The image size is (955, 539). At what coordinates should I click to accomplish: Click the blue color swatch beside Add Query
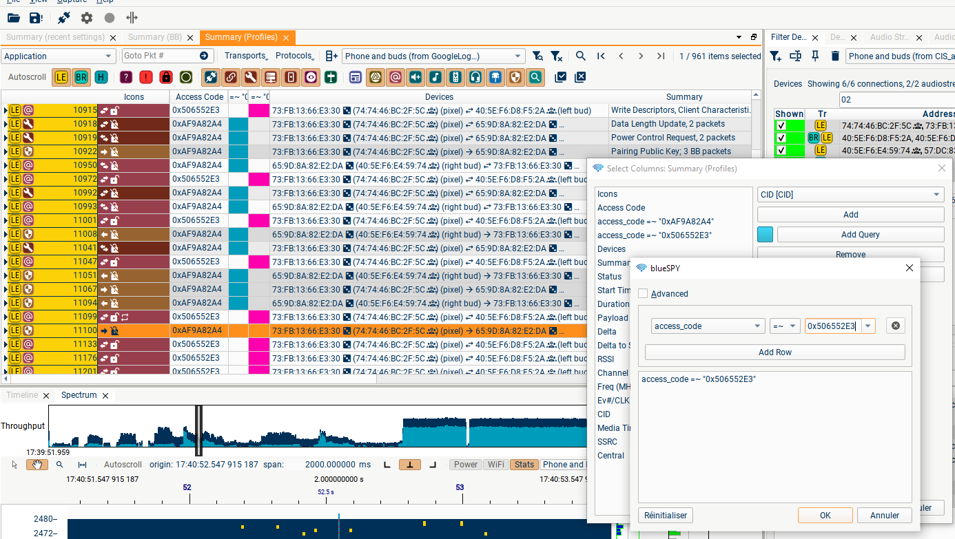[765, 235]
